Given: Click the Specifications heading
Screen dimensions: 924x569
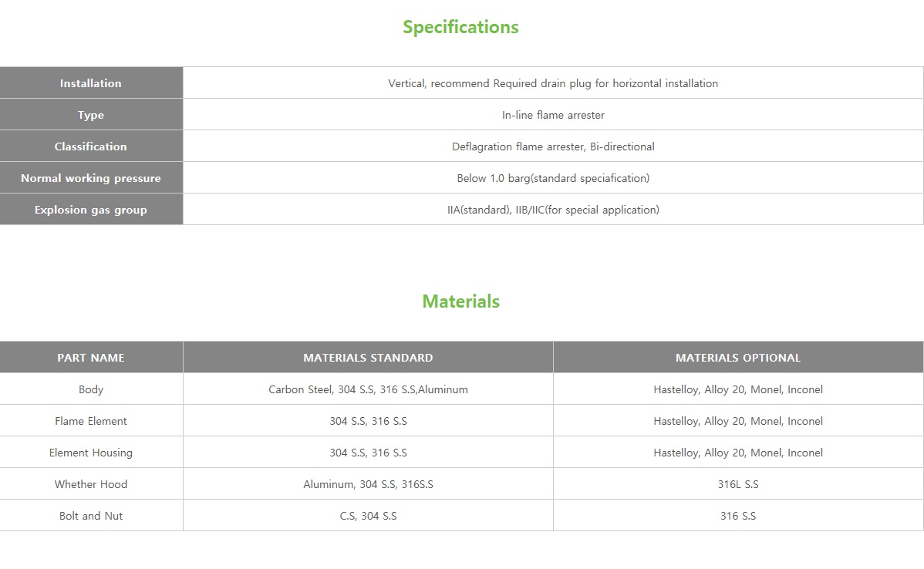Looking at the screenshot, I should pyautogui.click(x=460, y=27).
